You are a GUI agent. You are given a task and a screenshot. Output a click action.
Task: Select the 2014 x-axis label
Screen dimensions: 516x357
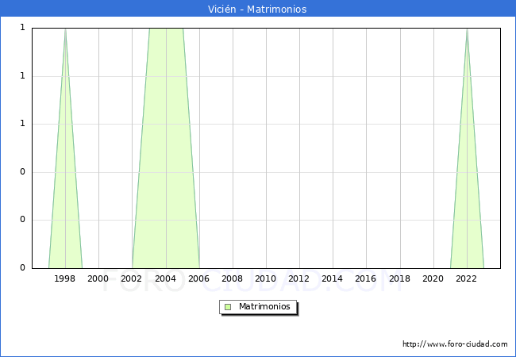(x=332, y=278)
